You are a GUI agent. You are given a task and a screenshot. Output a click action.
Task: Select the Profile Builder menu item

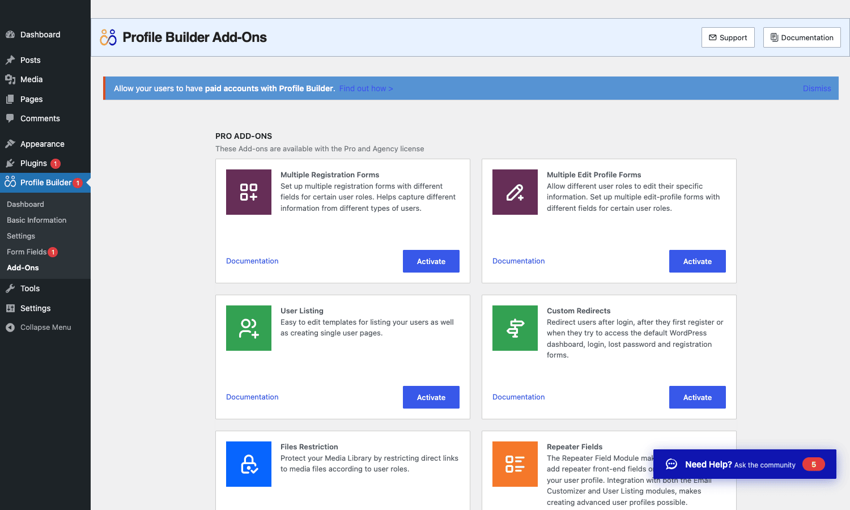[45, 182]
